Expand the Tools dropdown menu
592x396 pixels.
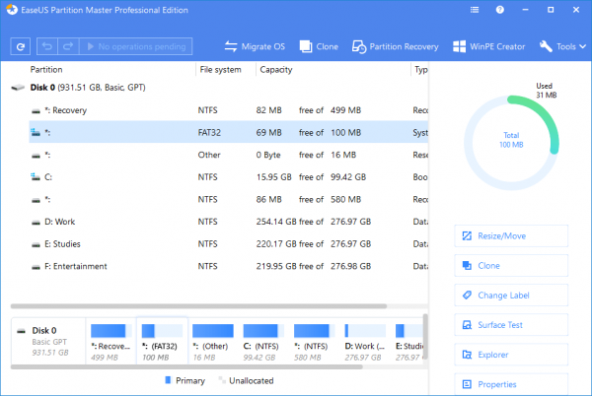click(x=562, y=46)
